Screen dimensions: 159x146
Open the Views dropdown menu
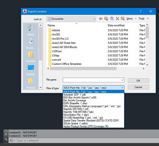[131, 19]
